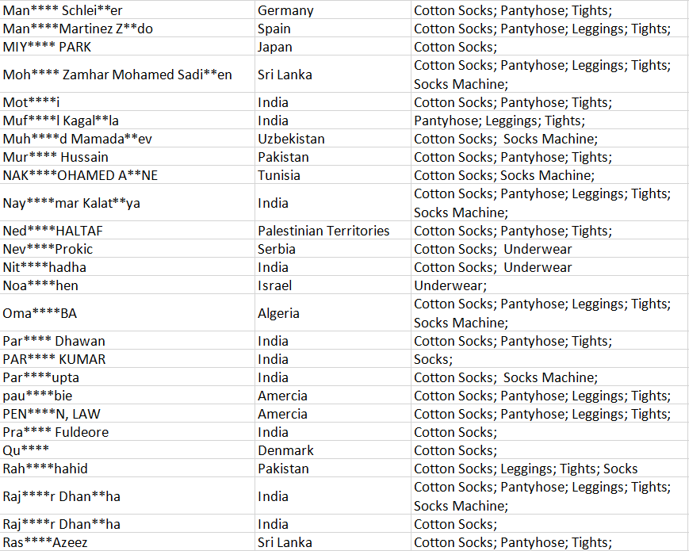Click the Germany country cell

tap(285, 10)
